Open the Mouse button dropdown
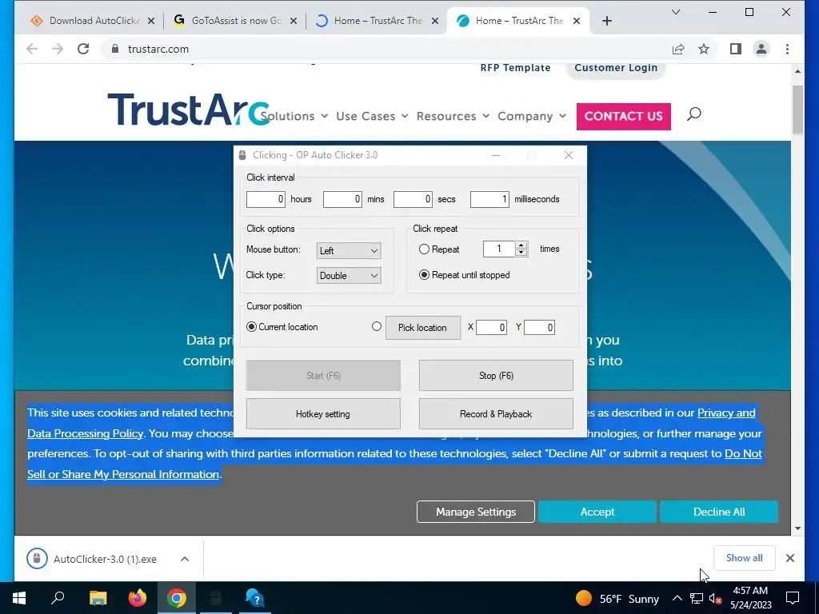The width and height of the screenshot is (819, 614). (349, 250)
